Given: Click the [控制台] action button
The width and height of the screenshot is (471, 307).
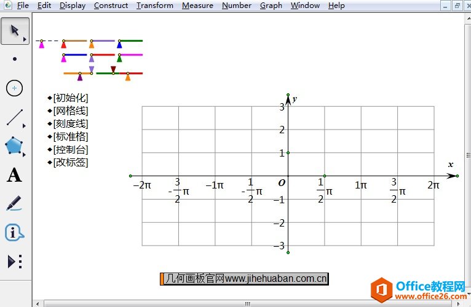Looking at the screenshot, I should pos(68,149).
